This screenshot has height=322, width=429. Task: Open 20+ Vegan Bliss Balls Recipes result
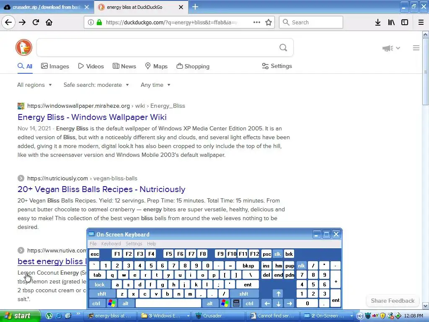click(x=101, y=189)
